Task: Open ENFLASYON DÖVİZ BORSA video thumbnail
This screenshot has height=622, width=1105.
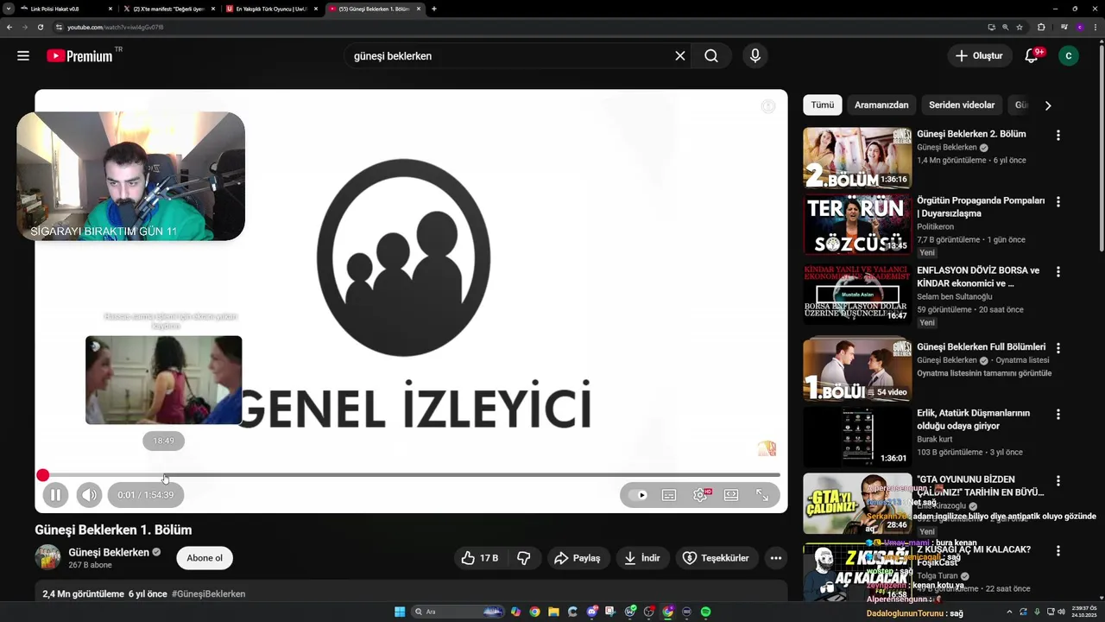Action: (857, 294)
